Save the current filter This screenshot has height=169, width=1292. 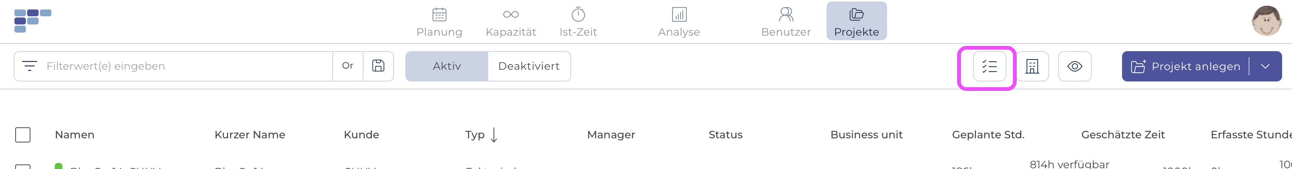[x=378, y=66]
